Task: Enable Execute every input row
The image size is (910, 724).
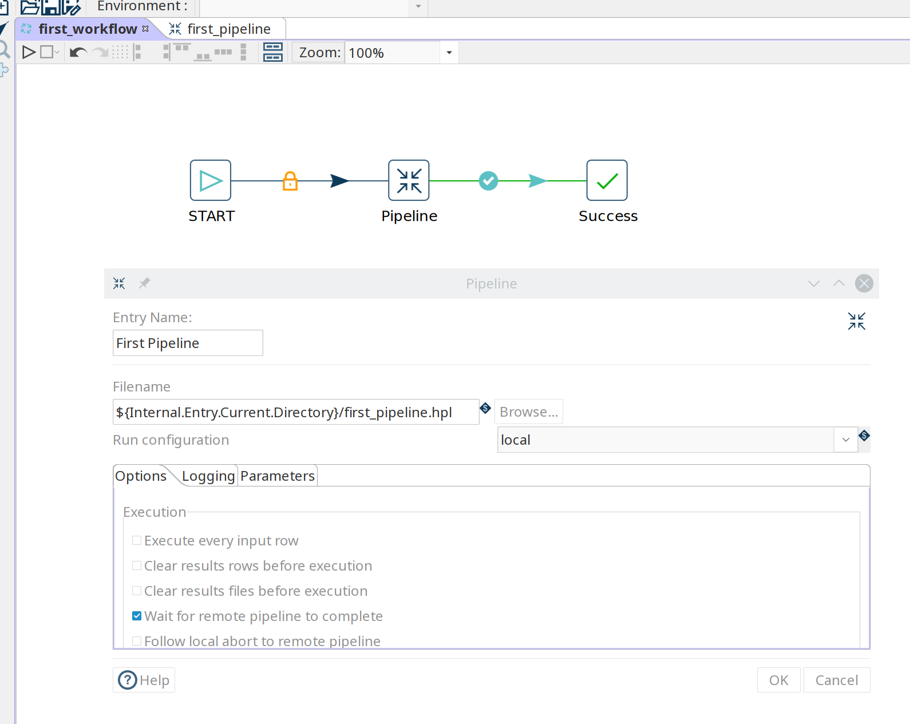Action: [x=137, y=541]
